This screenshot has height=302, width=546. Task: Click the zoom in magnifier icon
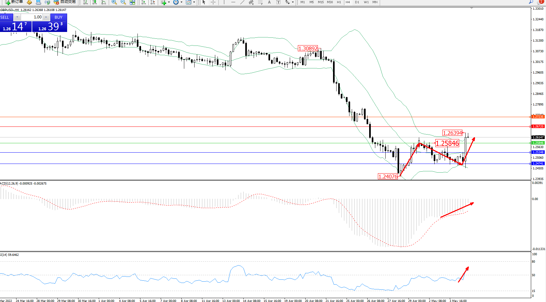point(114,2)
